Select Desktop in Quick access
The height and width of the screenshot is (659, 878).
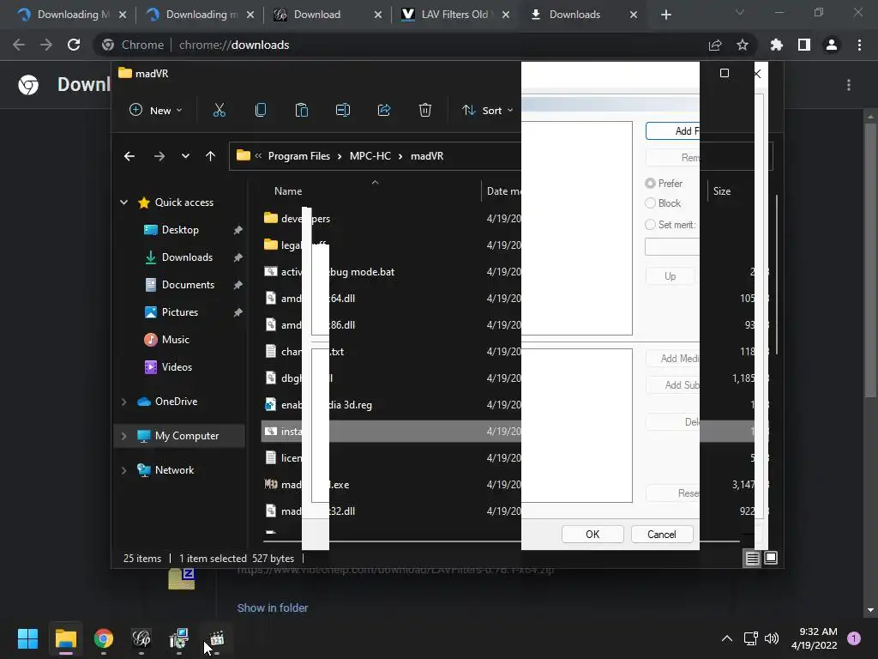[x=180, y=230]
